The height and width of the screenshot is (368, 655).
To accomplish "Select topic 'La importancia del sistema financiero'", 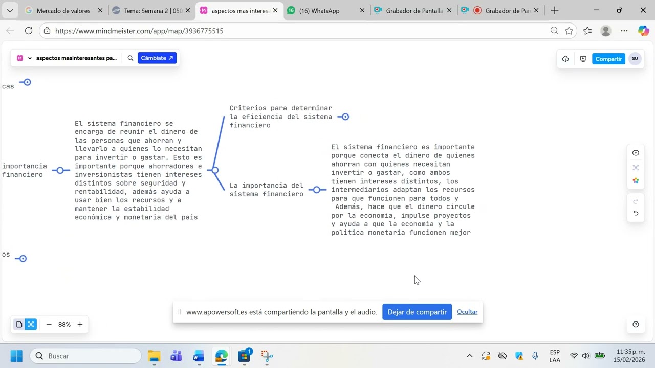I will click(x=267, y=190).
